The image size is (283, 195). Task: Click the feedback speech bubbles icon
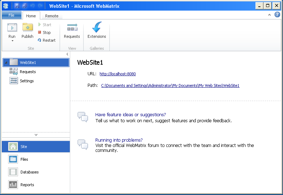[83, 117]
